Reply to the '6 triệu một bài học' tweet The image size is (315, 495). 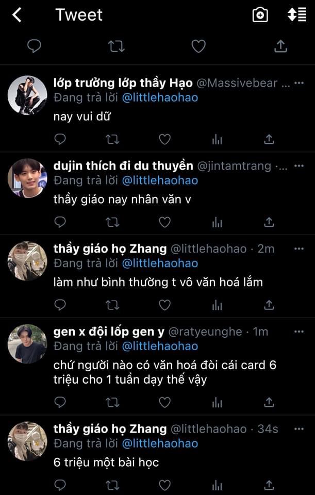(x=60, y=485)
